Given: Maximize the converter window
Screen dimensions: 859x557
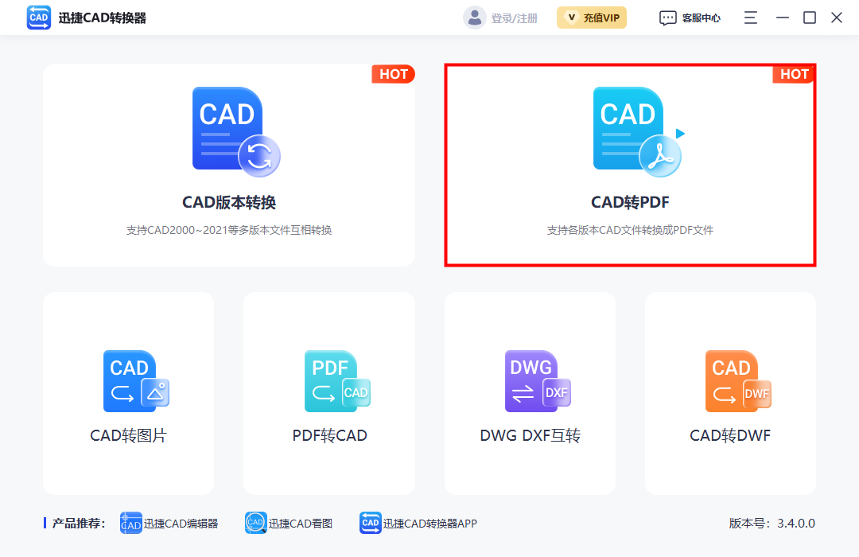Looking at the screenshot, I should coord(810,18).
